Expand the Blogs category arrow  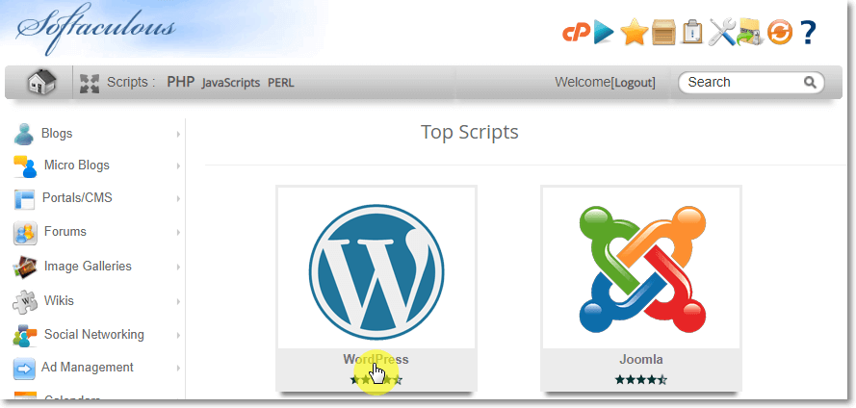178,134
